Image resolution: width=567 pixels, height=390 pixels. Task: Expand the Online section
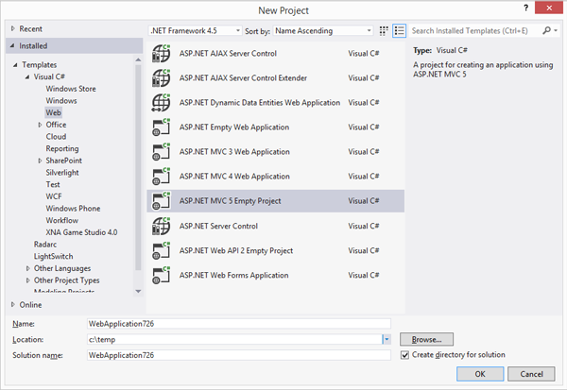13,304
